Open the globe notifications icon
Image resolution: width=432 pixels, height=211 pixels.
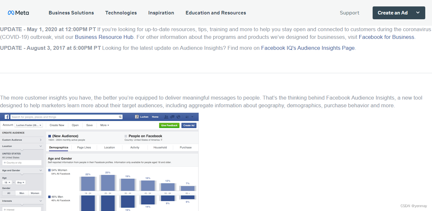click(x=178, y=117)
